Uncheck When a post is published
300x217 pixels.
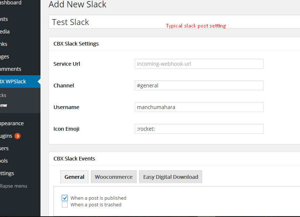point(65,198)
